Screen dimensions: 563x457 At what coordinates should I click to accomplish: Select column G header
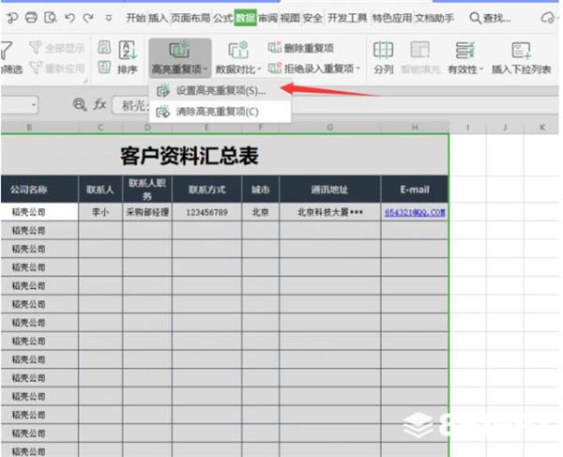pyautogui.click(x=329, y=127)
